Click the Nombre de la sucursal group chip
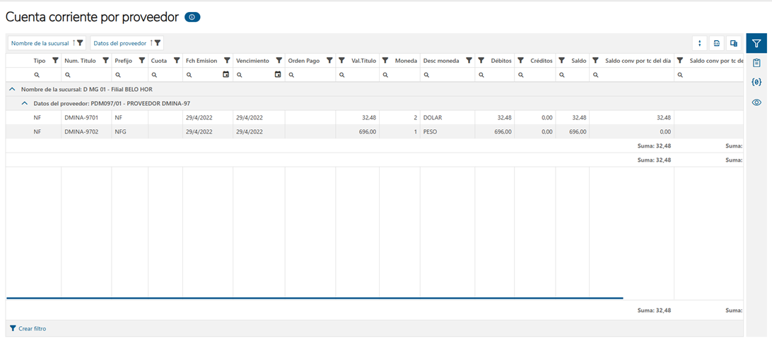Screen dimensions: 772x341 (47, 44)
